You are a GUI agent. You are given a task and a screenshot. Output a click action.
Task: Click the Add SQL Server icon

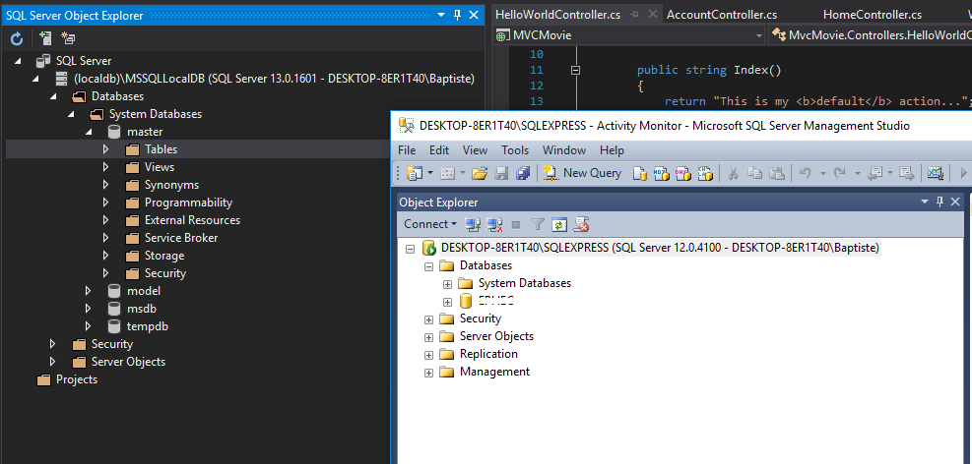(x=44, y=38)
